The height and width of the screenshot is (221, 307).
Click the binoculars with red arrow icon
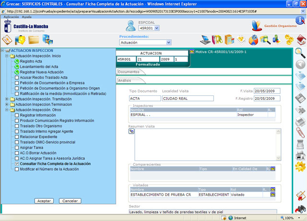[x=300, y=209]
